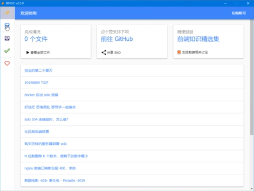Click the orange book card's bottom link text

click(195, 52)
